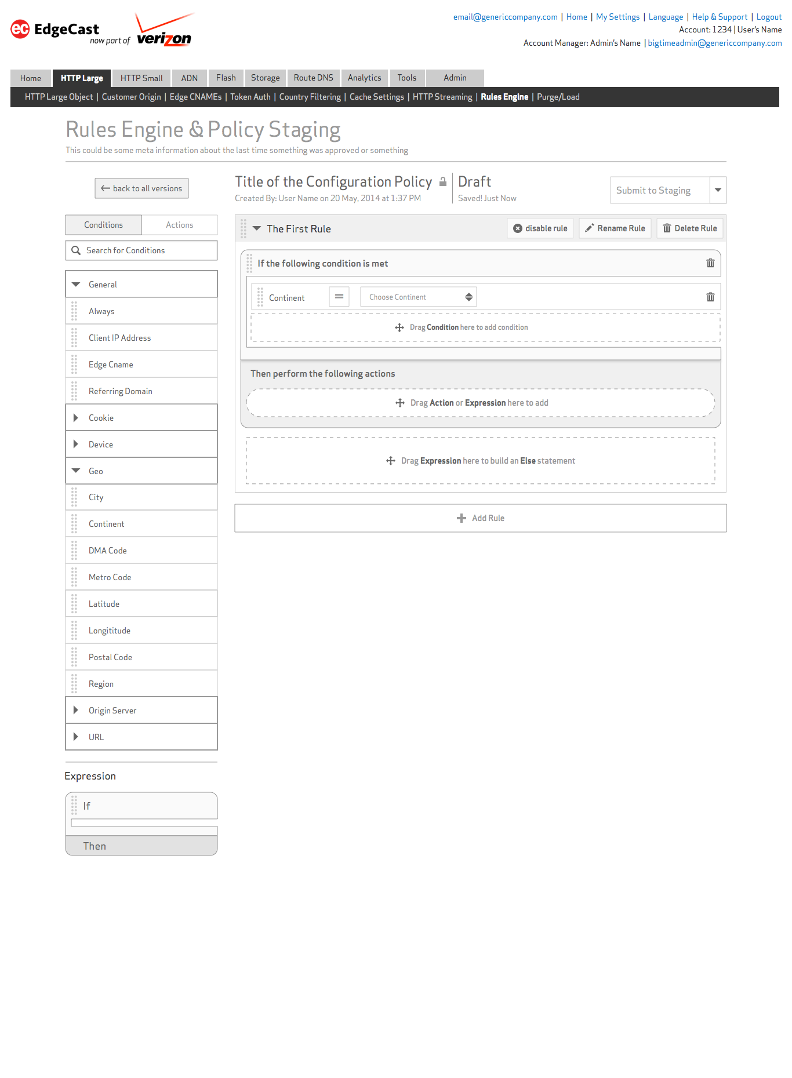Delete the 'If the following condition is met' block
Image resolution: width=792 pixels, height=1078 pixels.
click(x=710, y=263)
